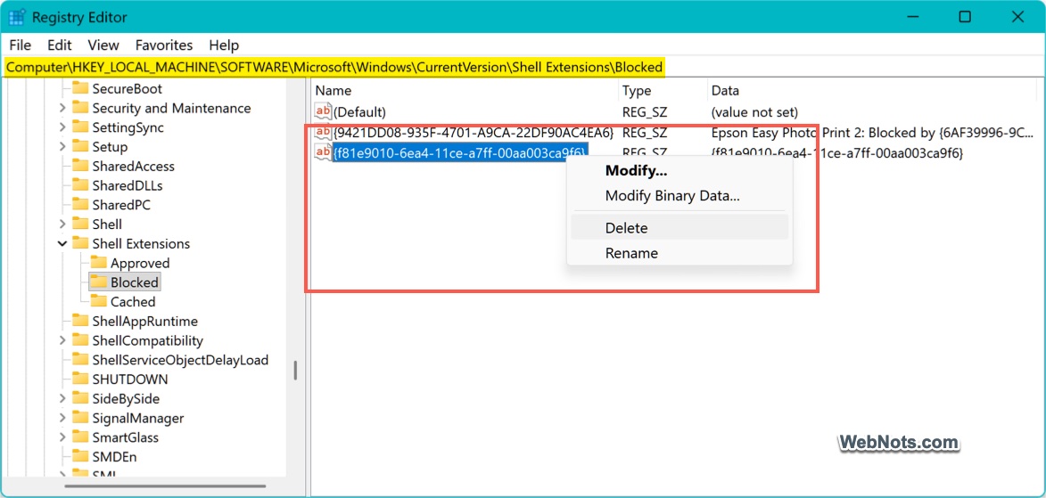Viewport: 1046px width, 498px height.
Task: Open the Edit menu
Action: coord(60,45)
